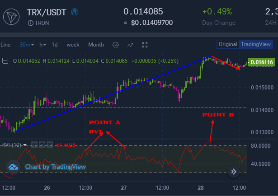Select the 1d timeframe

(55, 45)
